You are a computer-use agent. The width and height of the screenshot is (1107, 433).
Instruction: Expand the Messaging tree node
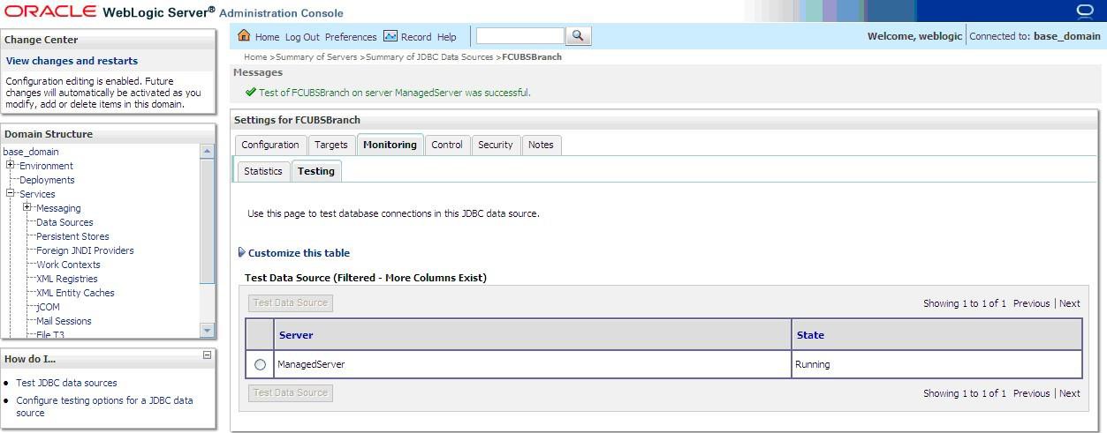pyautogui.click(x=27, y=207)
